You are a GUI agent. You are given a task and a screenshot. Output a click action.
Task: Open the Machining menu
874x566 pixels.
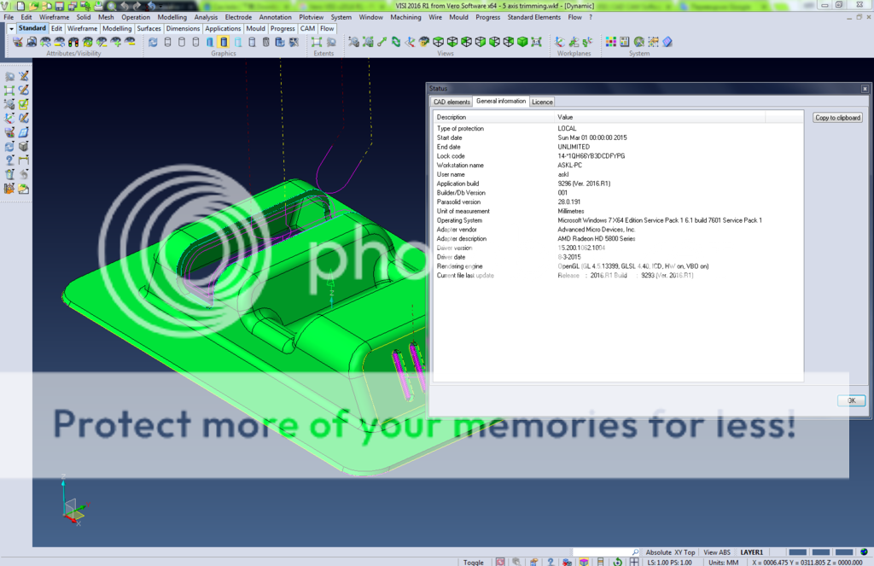pyautogui.click(x=405, y=17)
